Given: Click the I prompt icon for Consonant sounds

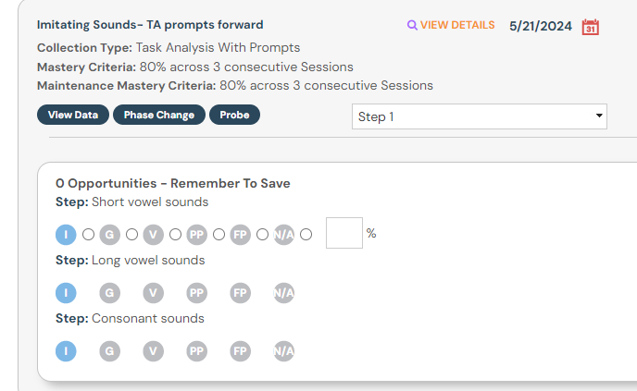Looking at the screenshot, I should tap(66, 351).
